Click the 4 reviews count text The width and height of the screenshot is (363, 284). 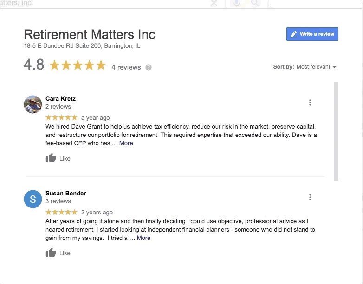point(126,67)
